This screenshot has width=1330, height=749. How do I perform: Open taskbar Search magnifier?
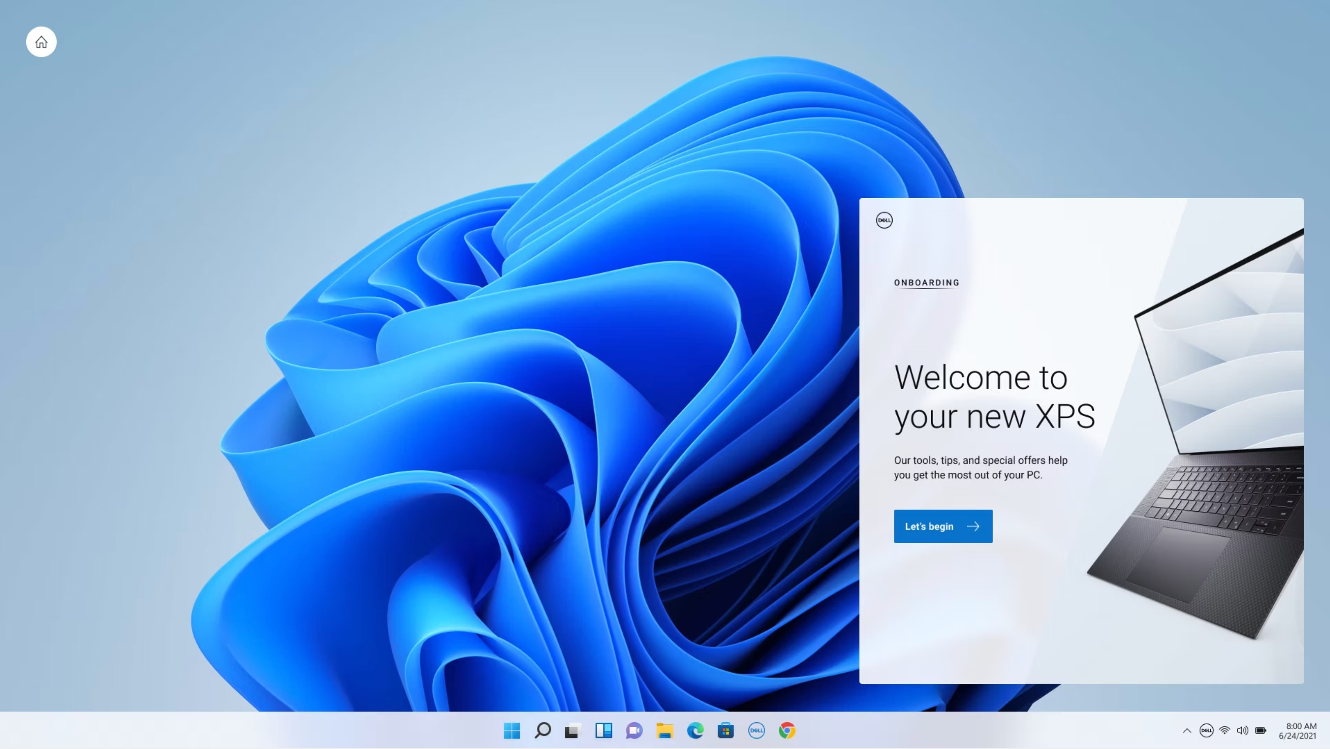pyautogui.click(x=542, y=730)
